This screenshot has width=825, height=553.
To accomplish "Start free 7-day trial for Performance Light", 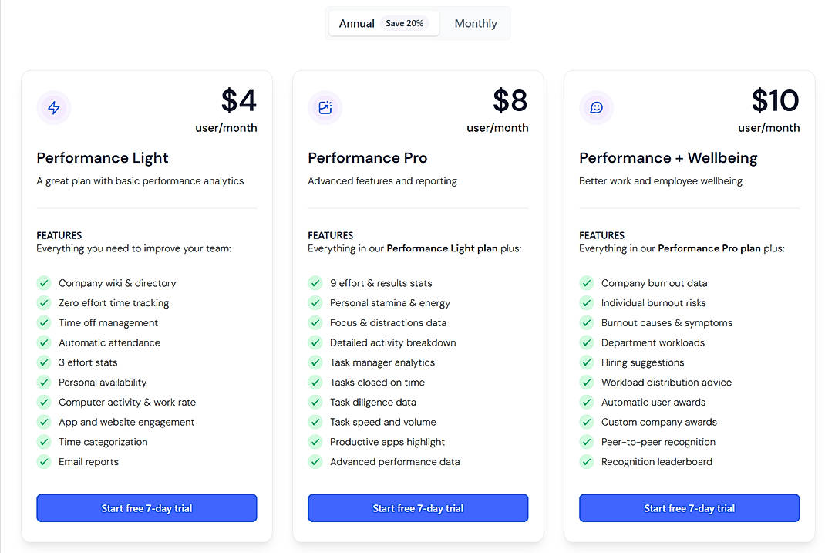I will [146, 507].
